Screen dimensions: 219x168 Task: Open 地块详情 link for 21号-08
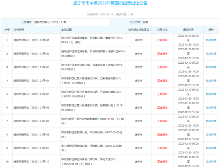pyautogui.click(x=211, y=135)
